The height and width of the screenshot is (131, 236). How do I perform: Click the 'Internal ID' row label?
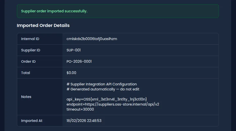(30, 39)
